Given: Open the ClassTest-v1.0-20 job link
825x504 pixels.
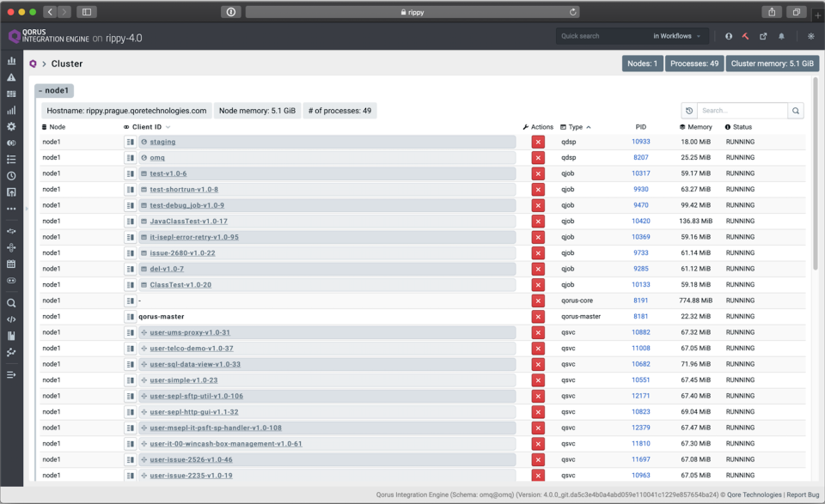Looking at the screenshot, I should click(180, 285).
